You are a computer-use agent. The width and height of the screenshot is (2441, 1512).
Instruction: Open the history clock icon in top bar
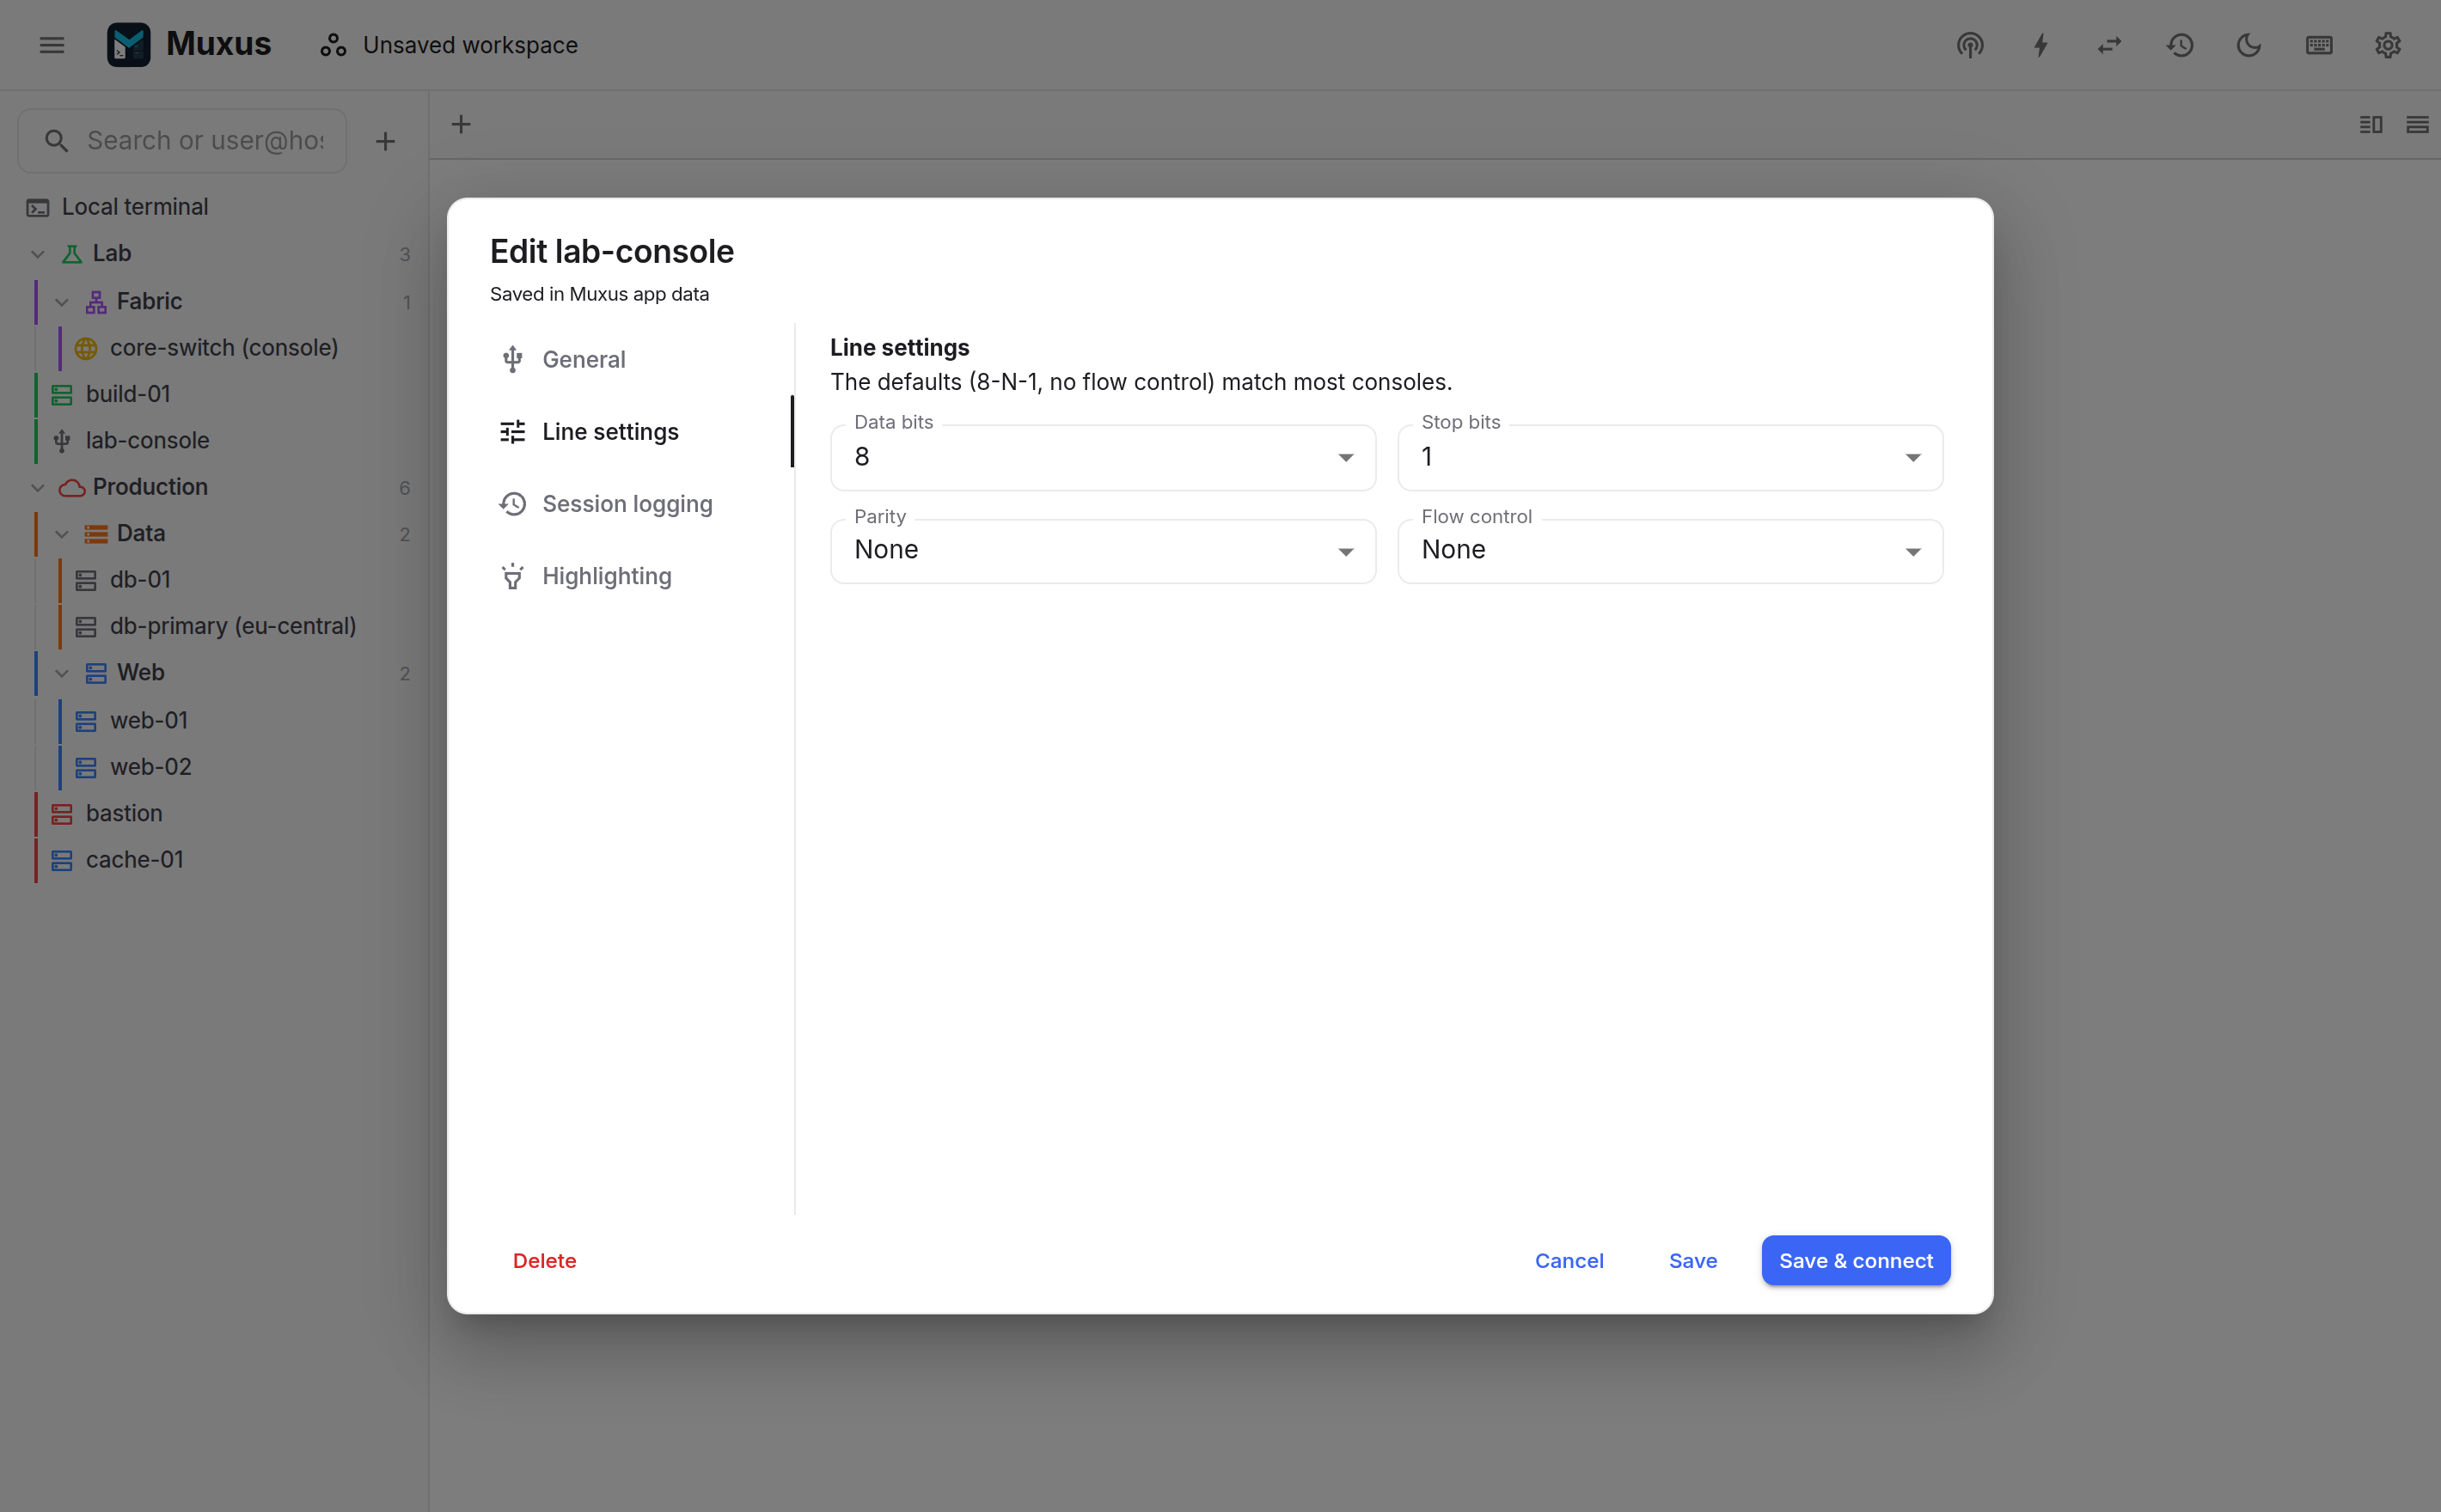tap(2180, 45)
